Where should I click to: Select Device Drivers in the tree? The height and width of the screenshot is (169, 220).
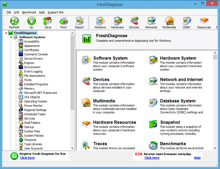pyautogui.click(x=34, y=59)
